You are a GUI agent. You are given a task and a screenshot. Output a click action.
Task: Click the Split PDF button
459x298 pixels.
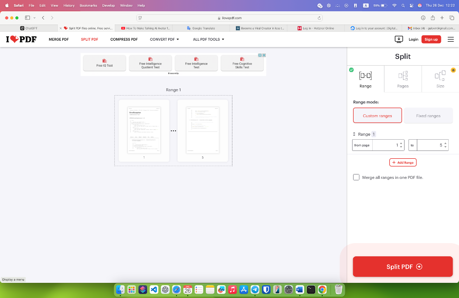403,267
